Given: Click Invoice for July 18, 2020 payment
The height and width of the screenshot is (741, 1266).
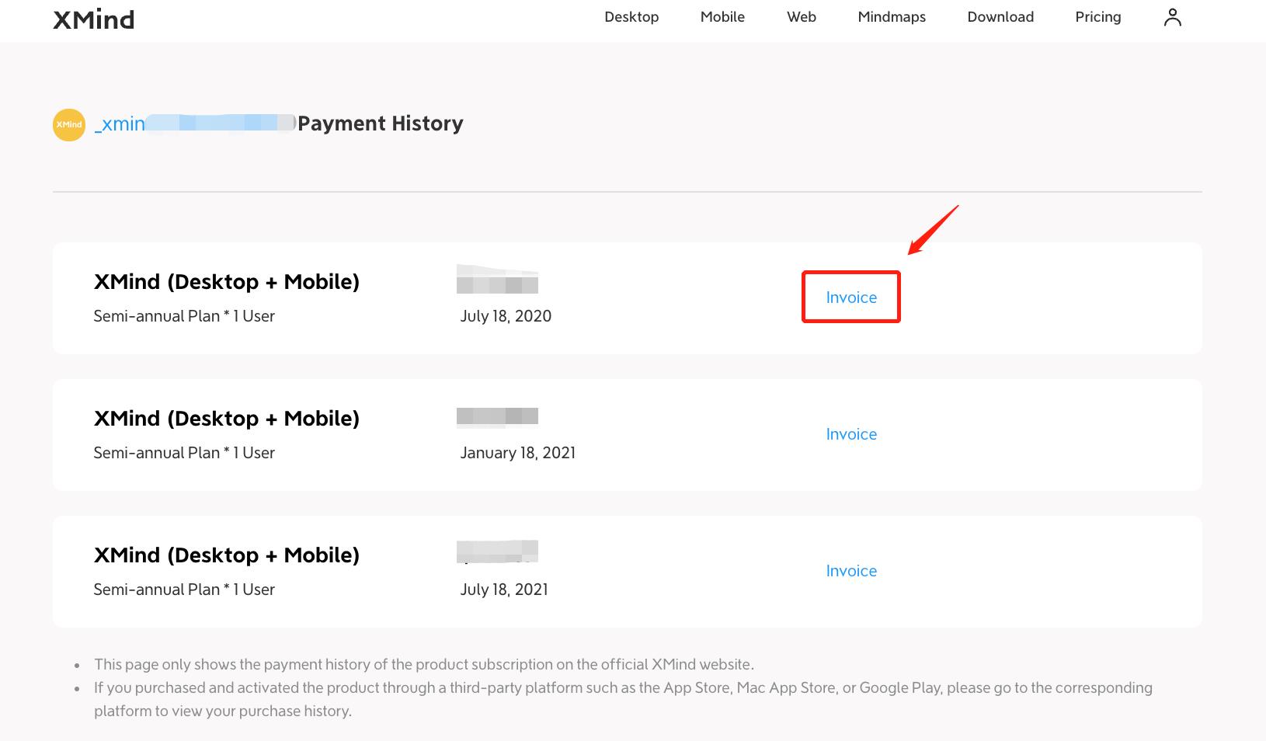Looking at the screenshot, I should pos(851,297).
